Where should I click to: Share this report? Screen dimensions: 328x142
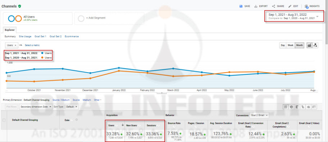pyautogui.click(x=278, y=6)
